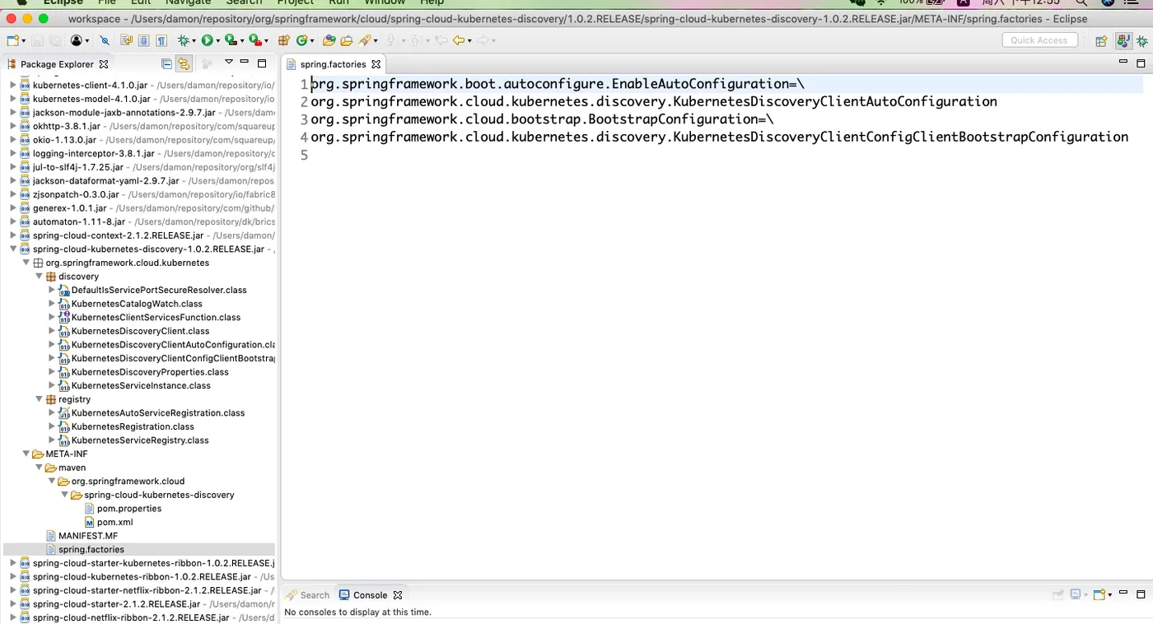Close the Console view tab

pos(398,595)
